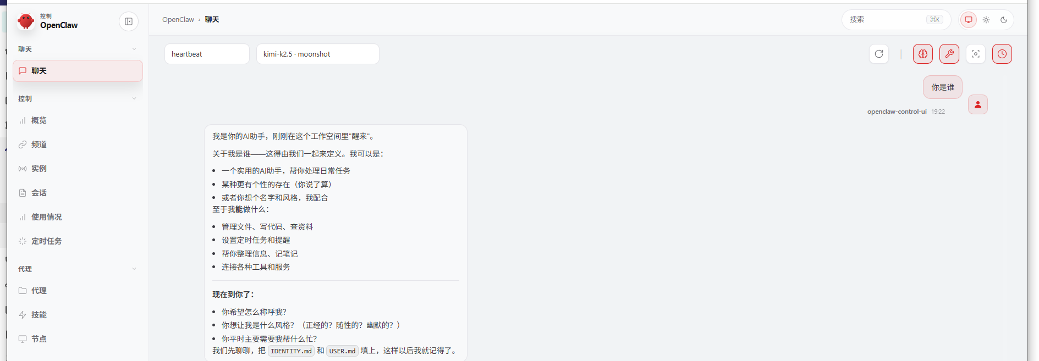Image resolution: width=1039 pixels, height=361 pixels.
Task: Click the refresh chat icon
Action: point(878,54)
